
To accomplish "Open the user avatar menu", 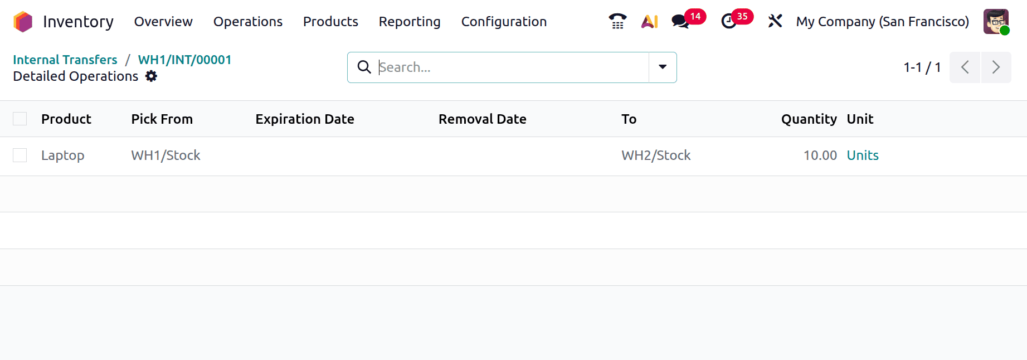I will click(996, 22).
